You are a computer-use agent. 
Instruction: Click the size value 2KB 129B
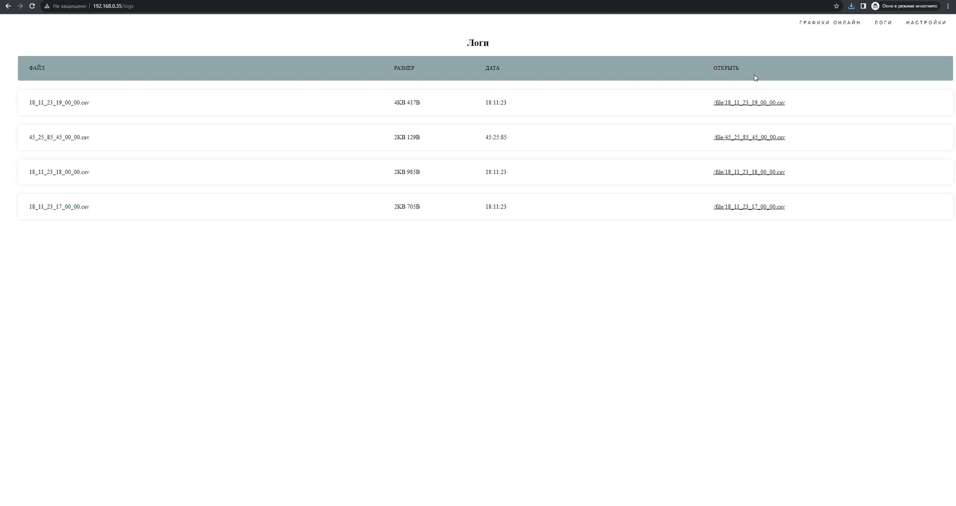pyautogui.click(x=407, y=137)
